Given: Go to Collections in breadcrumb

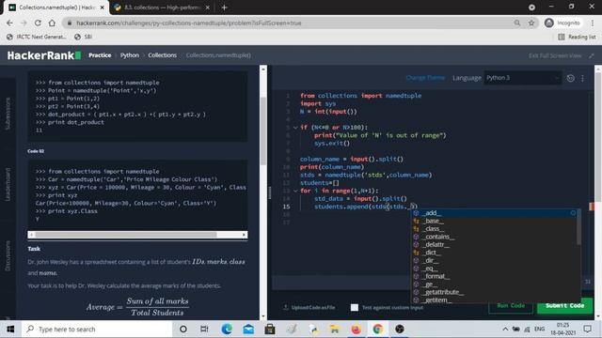Looking at the screenshot, I should 163,55.
